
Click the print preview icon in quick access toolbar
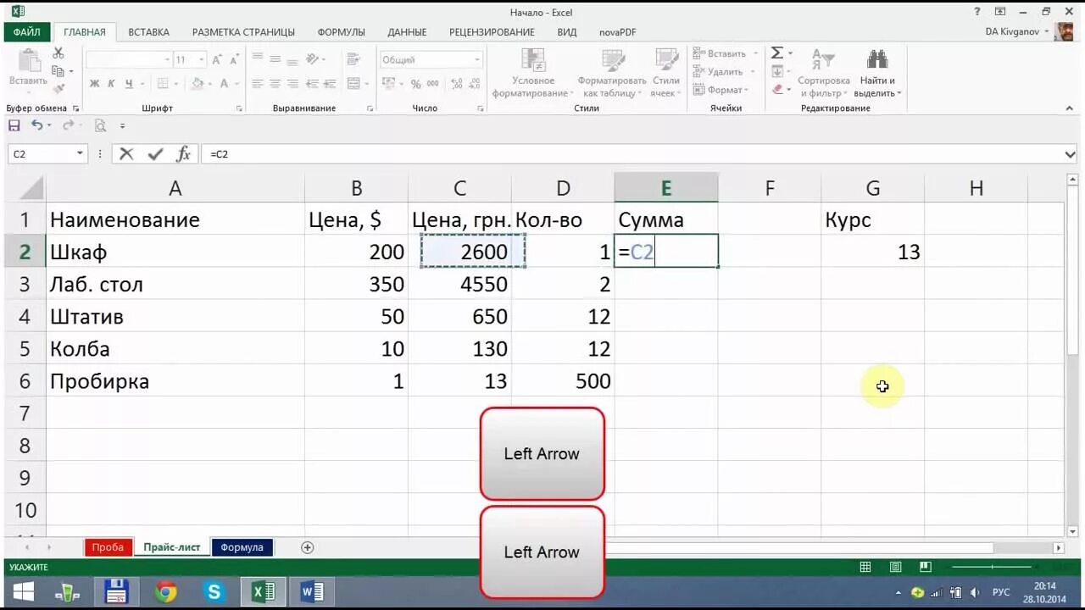(x=100, y=125)
